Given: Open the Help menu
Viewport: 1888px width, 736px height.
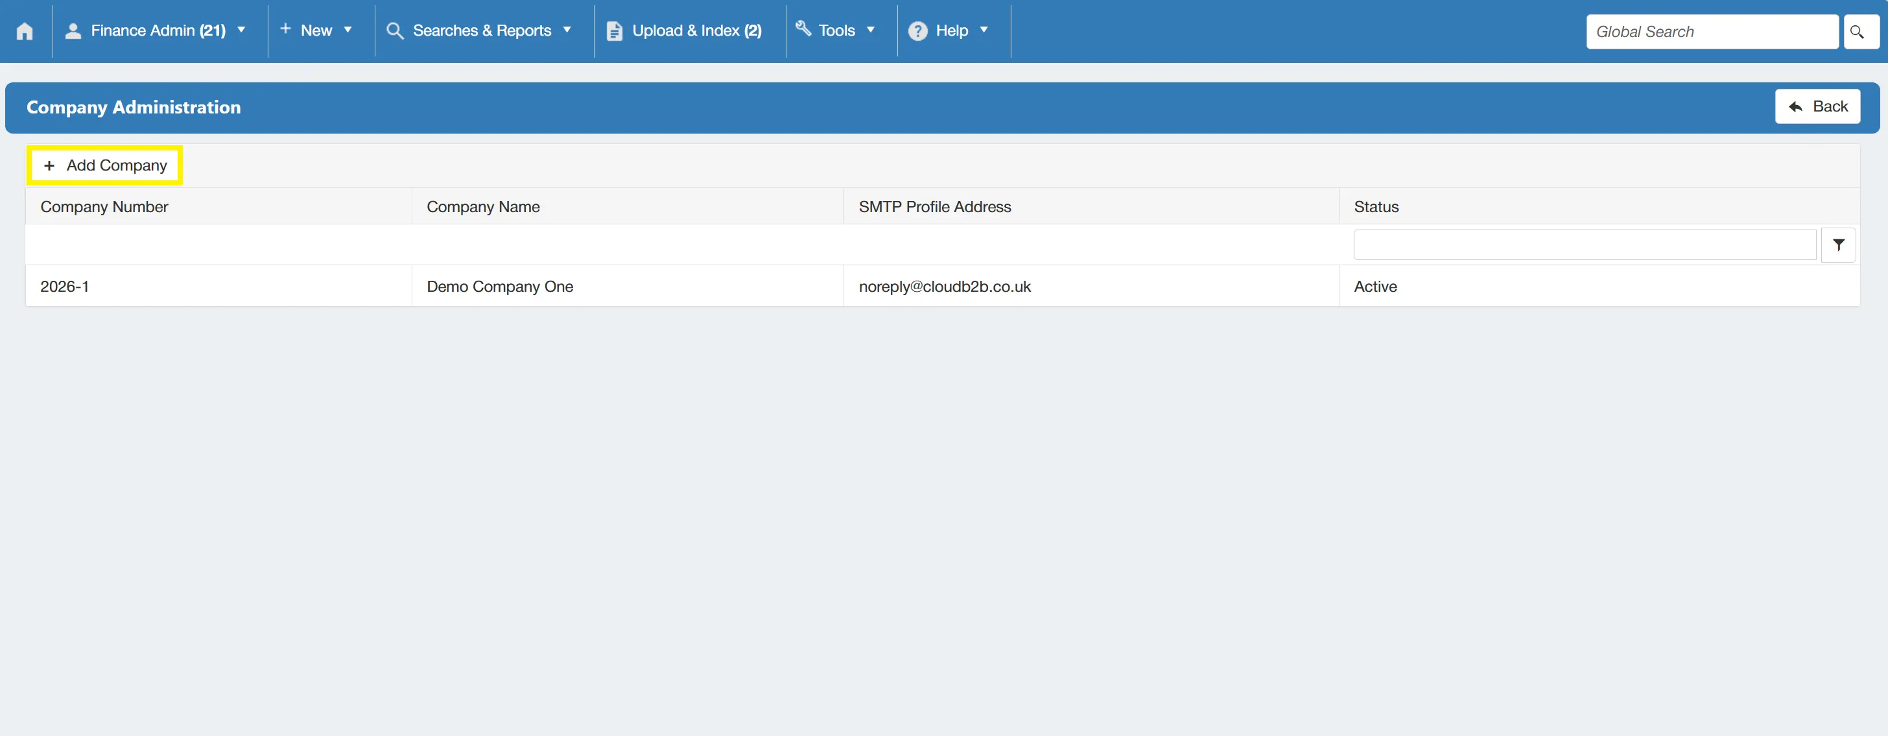Looking at the screenshot, I should coord(950,30).
